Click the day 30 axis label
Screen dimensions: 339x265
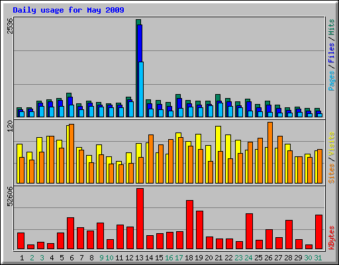coord(308,258)
